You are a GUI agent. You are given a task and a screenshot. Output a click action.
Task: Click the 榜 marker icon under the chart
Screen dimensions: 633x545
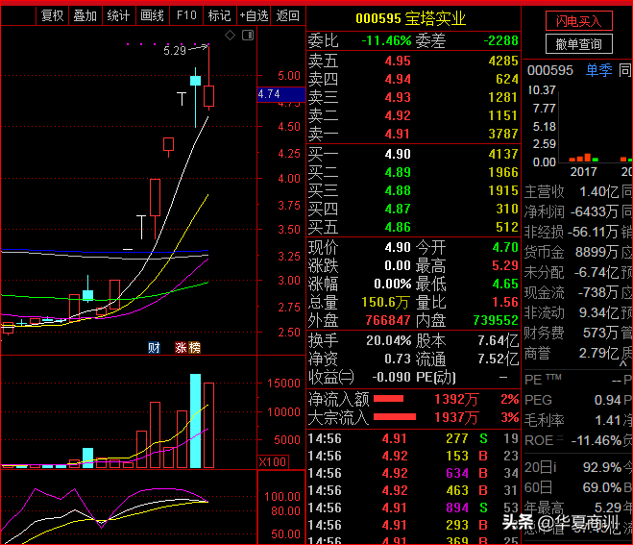point(194,347)
